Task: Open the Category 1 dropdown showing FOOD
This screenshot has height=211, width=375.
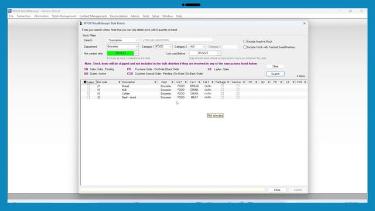Action: (171, 47)
